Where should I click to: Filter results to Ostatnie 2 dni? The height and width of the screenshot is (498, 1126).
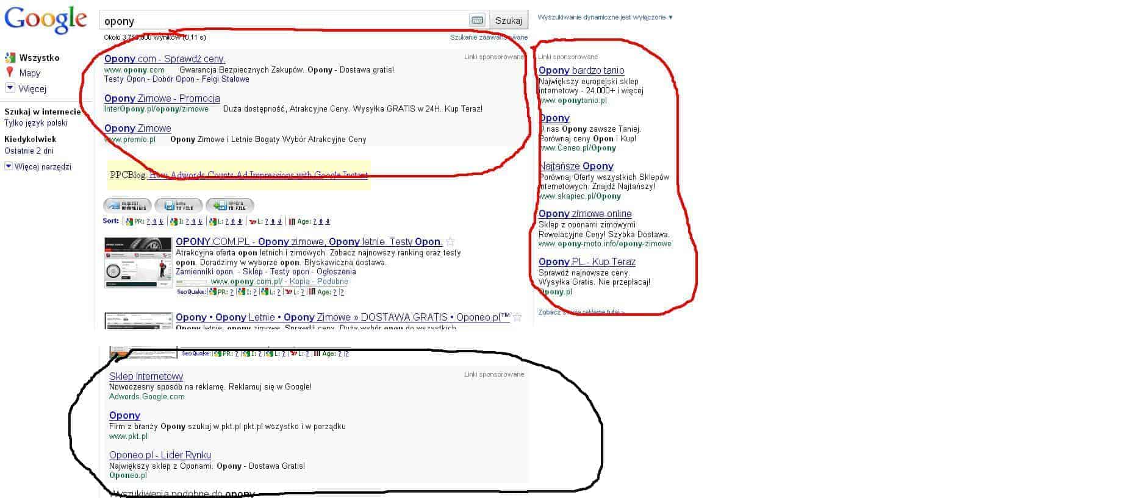(x=29, y=151)
